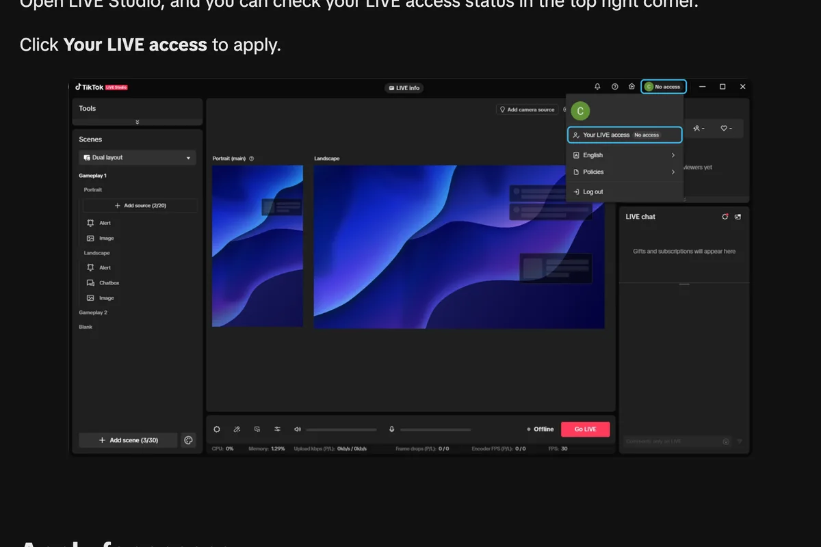821x547 pixels.
Task: Click Add camera source button
Action: click(x=527, y=109)
